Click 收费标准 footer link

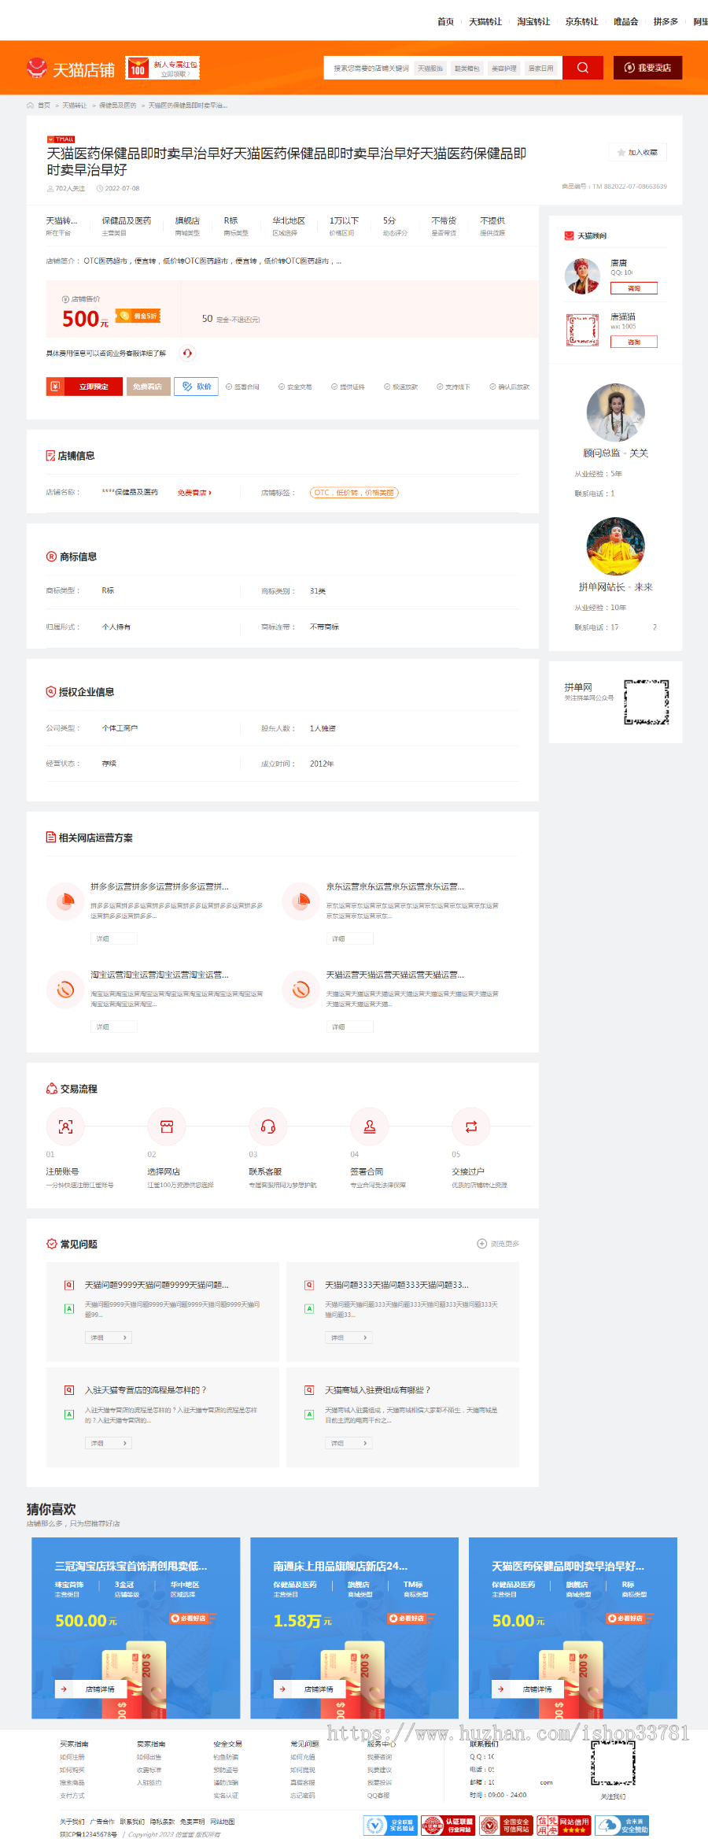149,1770
